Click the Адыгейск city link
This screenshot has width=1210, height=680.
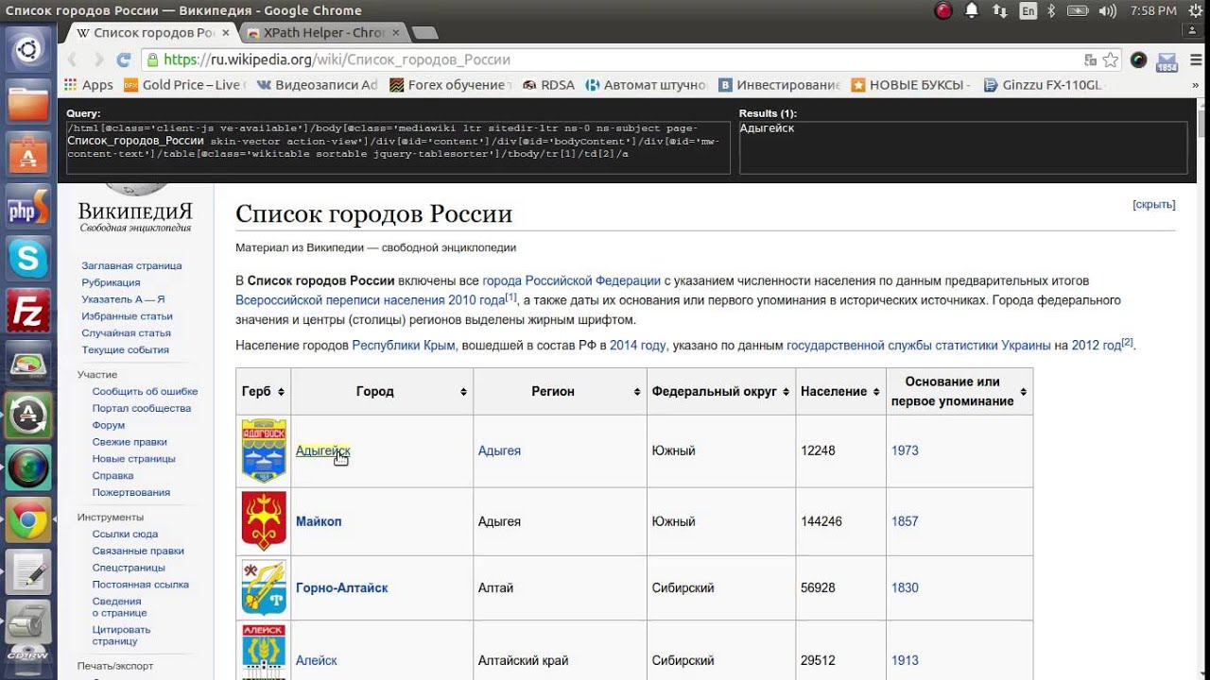(322, 450)
